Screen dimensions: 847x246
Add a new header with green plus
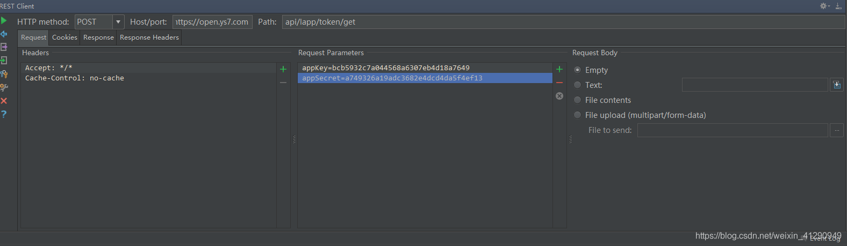pos(283,69)
